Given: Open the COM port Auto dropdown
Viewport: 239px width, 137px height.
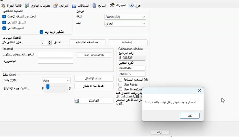Looking at the screenshot, I should pyautogui.click(x=56, y=80).
